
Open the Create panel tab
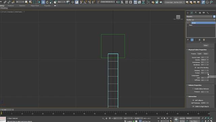click(188, 13)
